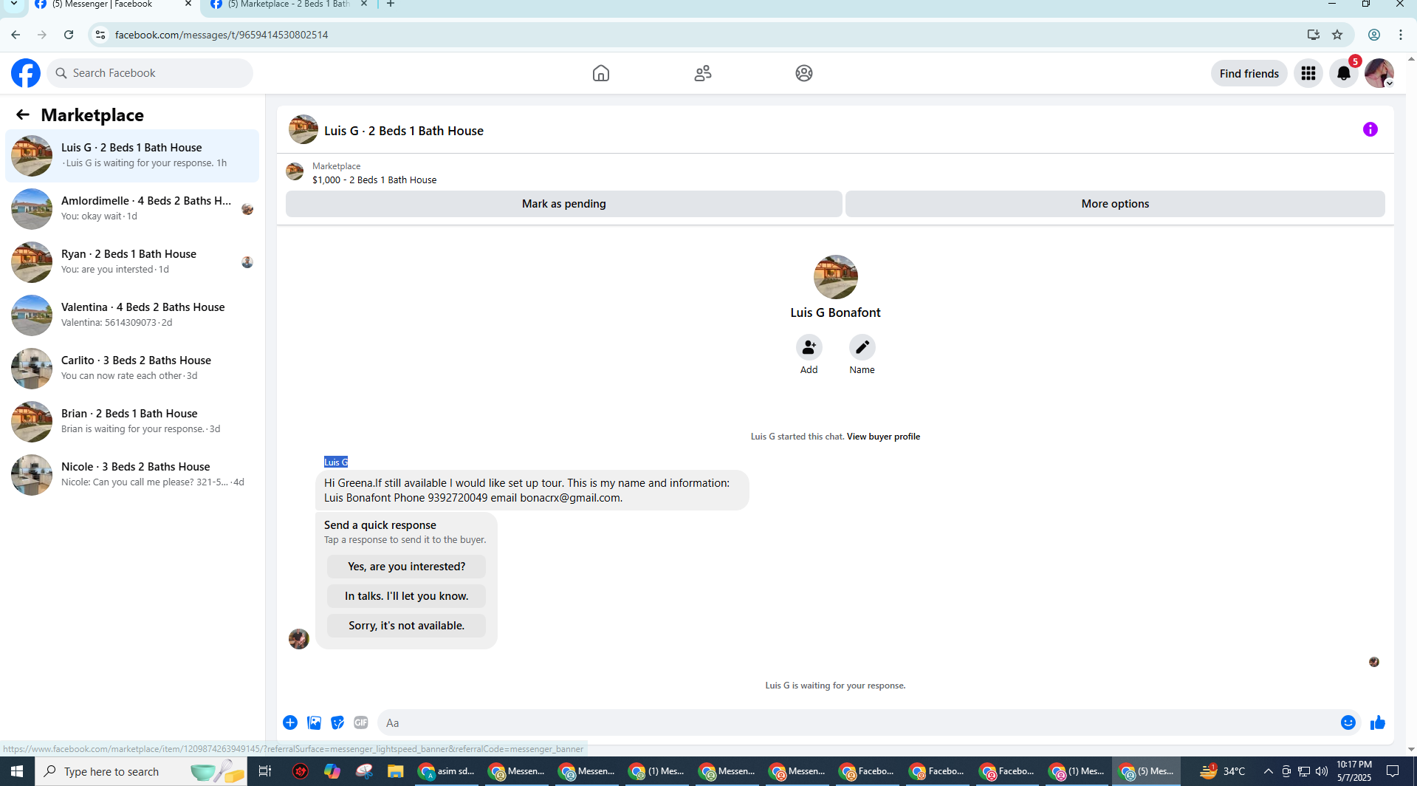This screenshot has height=786, width=1417.
Task: Open the Facebook apps menu grid
Action: pos(1308,73)
